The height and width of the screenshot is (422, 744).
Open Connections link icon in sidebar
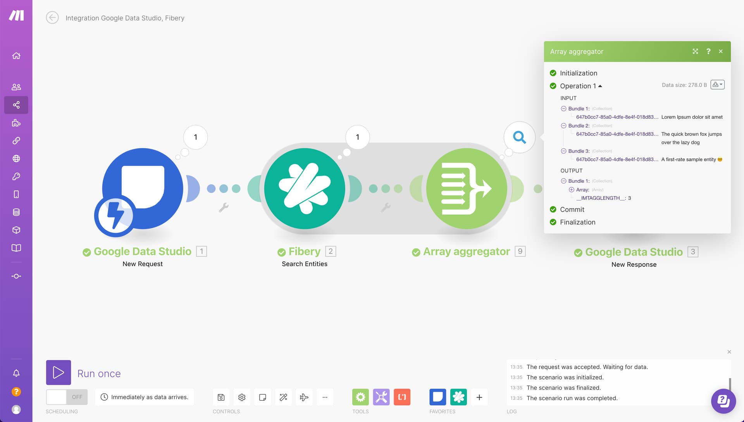click(16, 140)
